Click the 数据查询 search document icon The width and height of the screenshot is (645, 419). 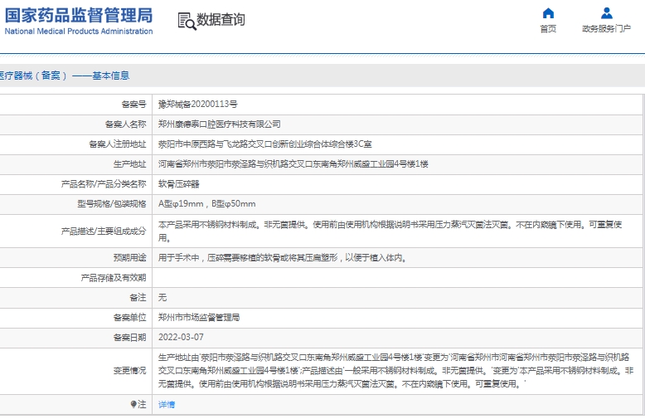187,21
